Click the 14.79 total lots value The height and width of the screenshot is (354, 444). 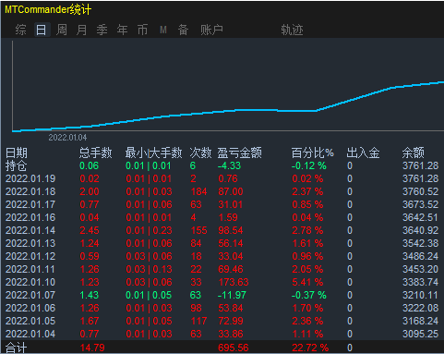pyautogui.click(x=92, y=348)
